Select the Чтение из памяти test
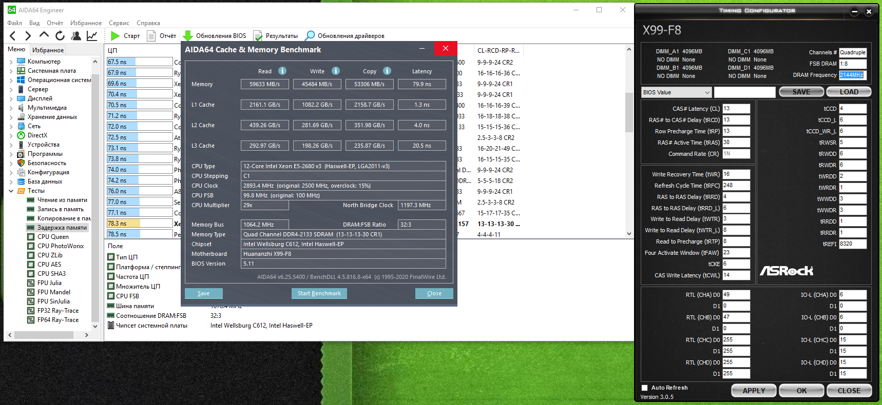The height and width of the screenshot is (405, 882). point(62,200)
